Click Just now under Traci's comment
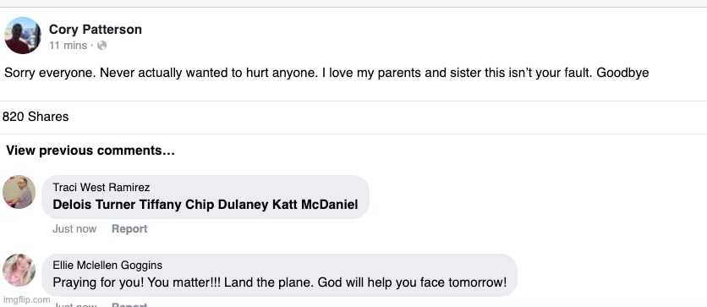This screenshot has height=307, width=707. (x=74, y=229)
